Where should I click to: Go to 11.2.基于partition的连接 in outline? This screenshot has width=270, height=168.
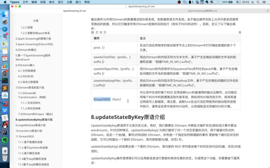pyautogui.click(x=33, y=148)
